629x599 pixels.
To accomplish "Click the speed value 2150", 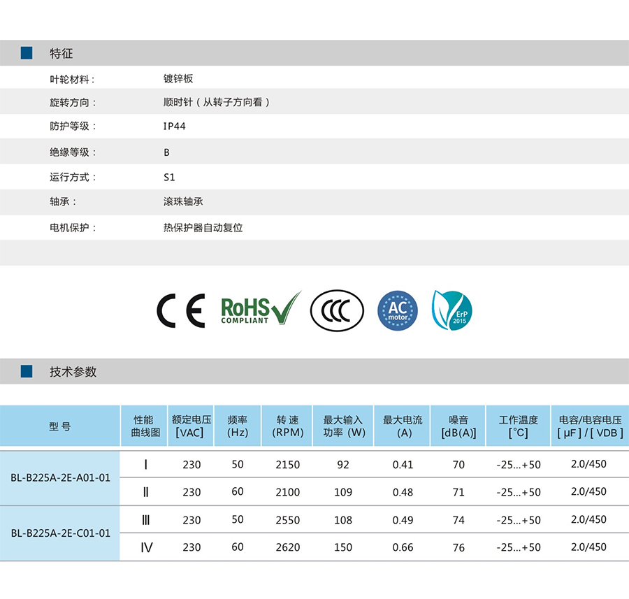I will pyautogui.click(x=288, y=465).
